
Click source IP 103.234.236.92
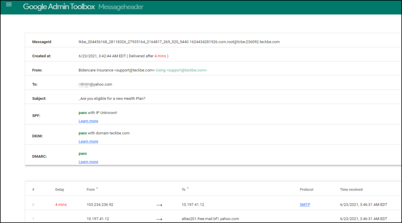tap(100, 205)
